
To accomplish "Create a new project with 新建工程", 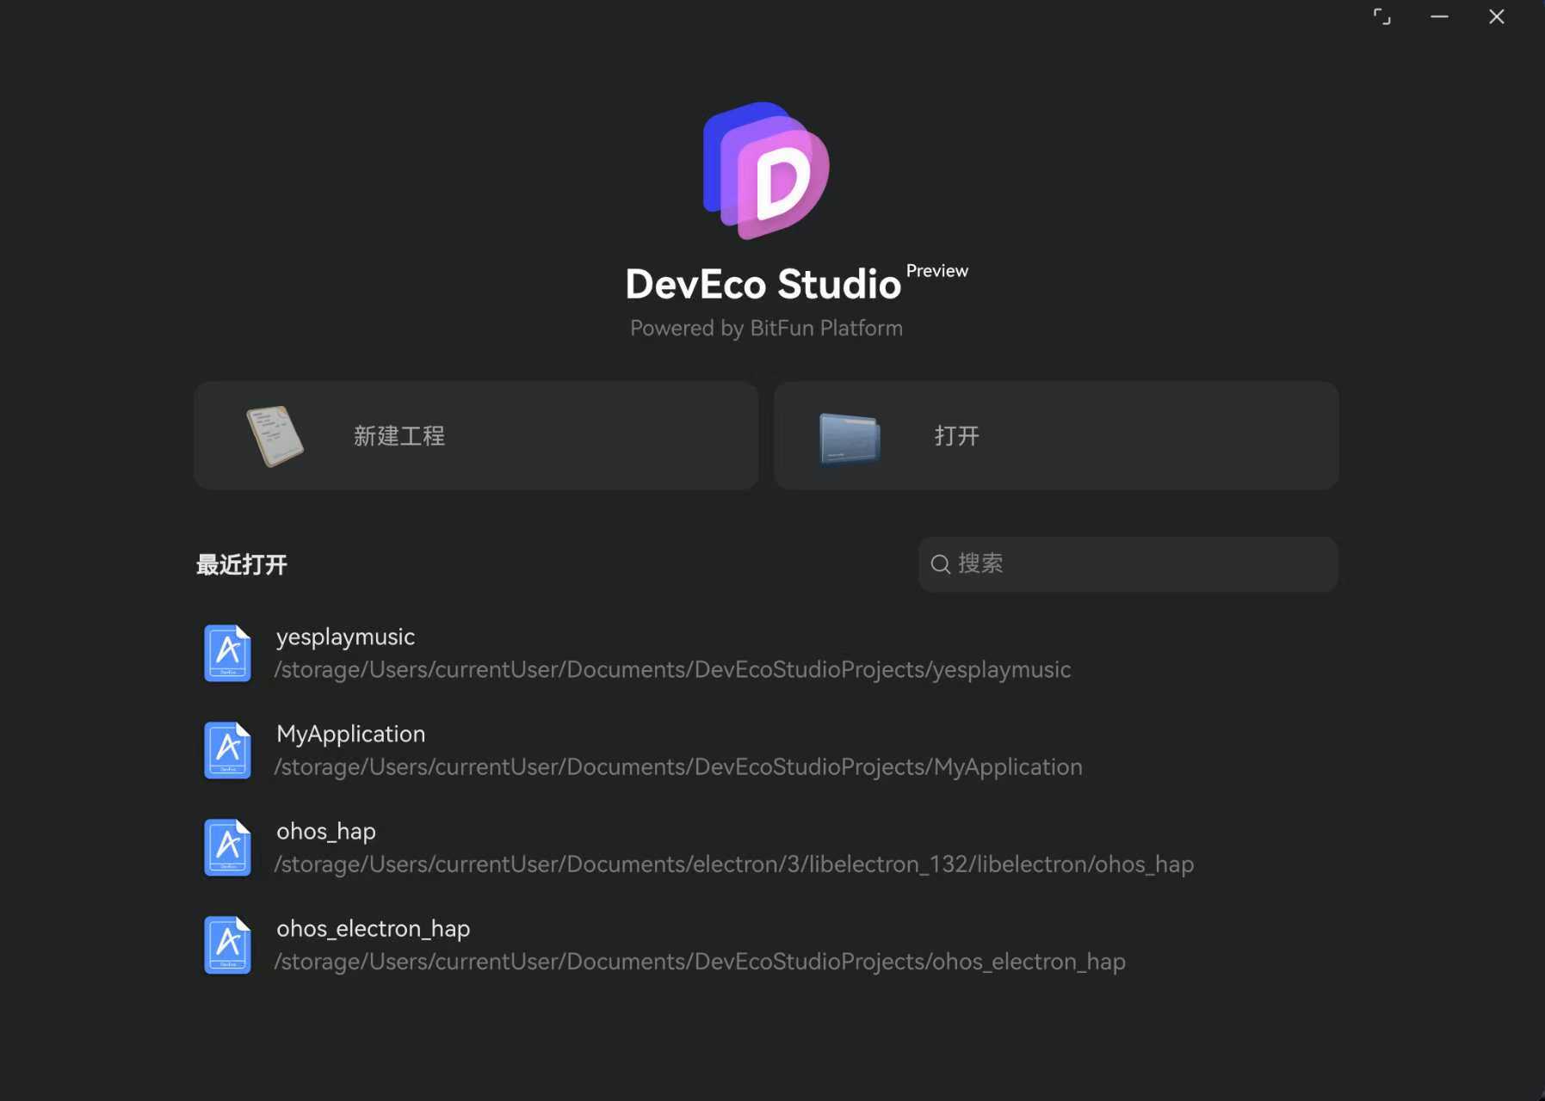I will coord(476,435).
